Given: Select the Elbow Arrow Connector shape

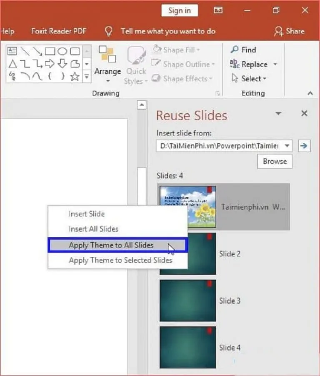Looking at the screenshot, I should [37, 64].
